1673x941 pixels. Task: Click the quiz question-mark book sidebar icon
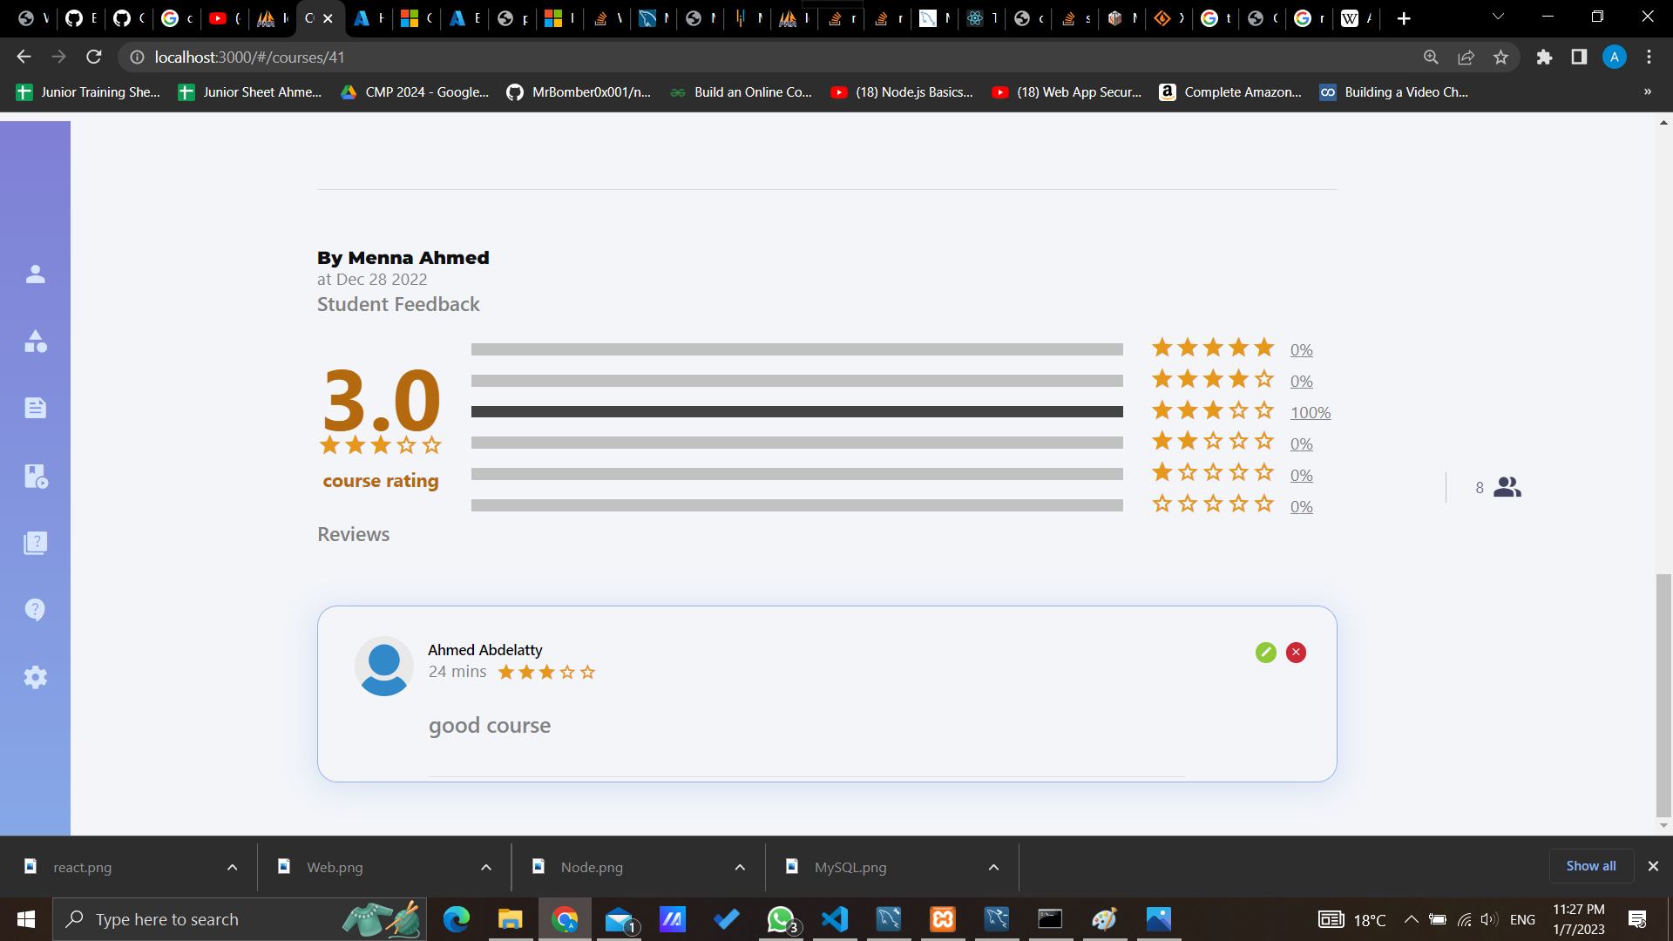pyautogui.click(x=35, y=543)
